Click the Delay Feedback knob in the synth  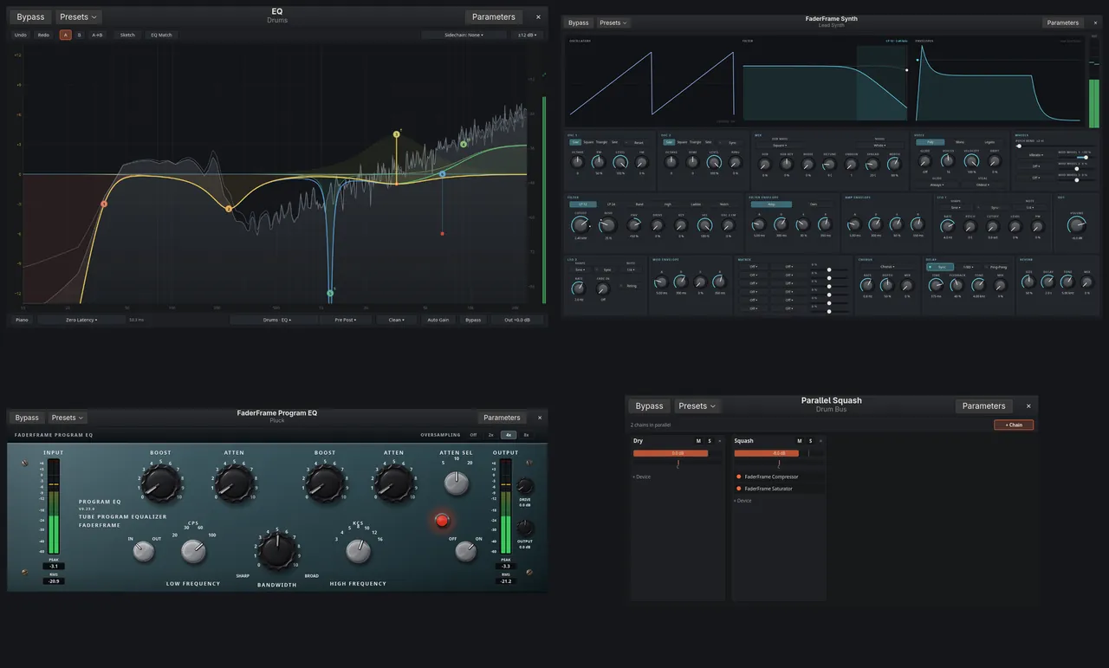[x=957, y=284]
